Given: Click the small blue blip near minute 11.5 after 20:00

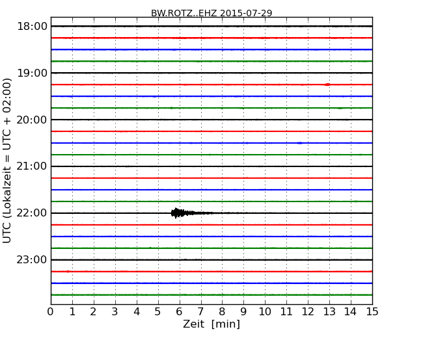Looking at the screenshot, I should (299, 143).
